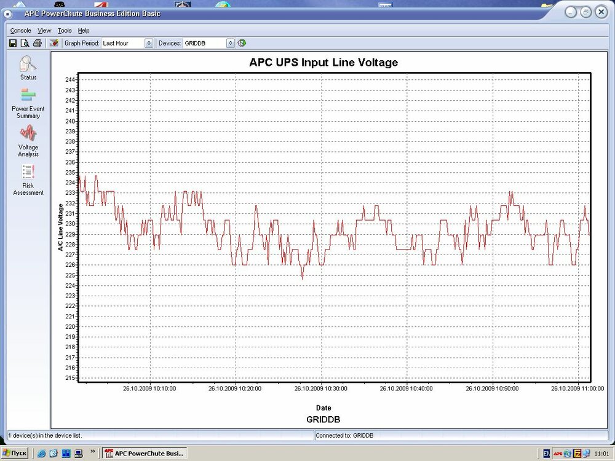Click the graph edit icon beside Print

pos(54,43)
